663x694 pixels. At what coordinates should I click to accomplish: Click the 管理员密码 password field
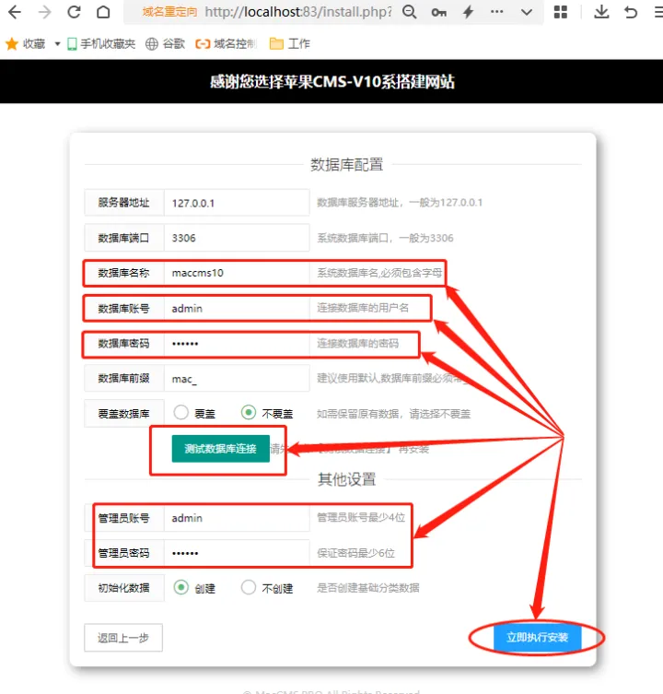coord(237,553)
